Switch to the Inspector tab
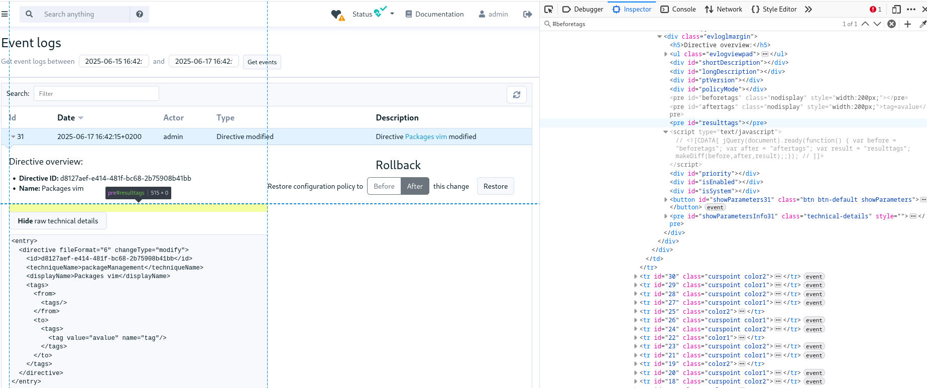Screen dimensions: 927x388 [x=632, y=9]
